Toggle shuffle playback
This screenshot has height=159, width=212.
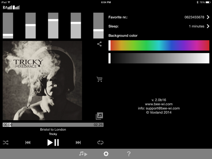pos(6,143)
